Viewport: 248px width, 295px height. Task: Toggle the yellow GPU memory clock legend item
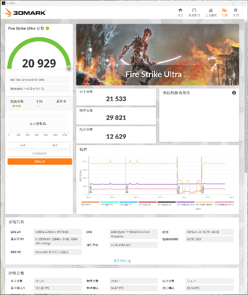(205, 205)
